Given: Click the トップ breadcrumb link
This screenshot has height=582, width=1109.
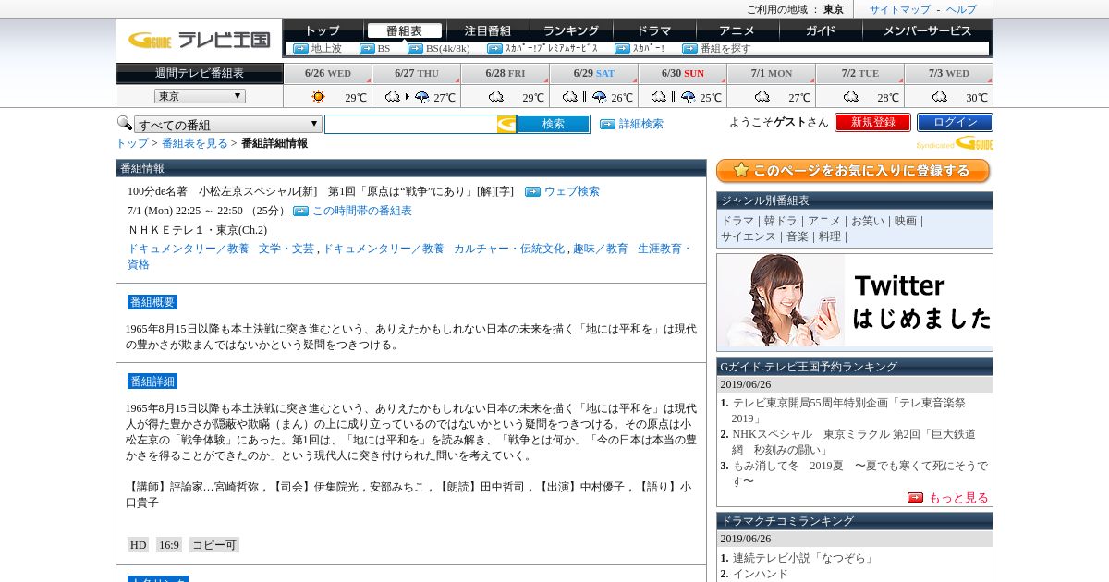Looking at the screenshot, I should click(x=132, y=143).
